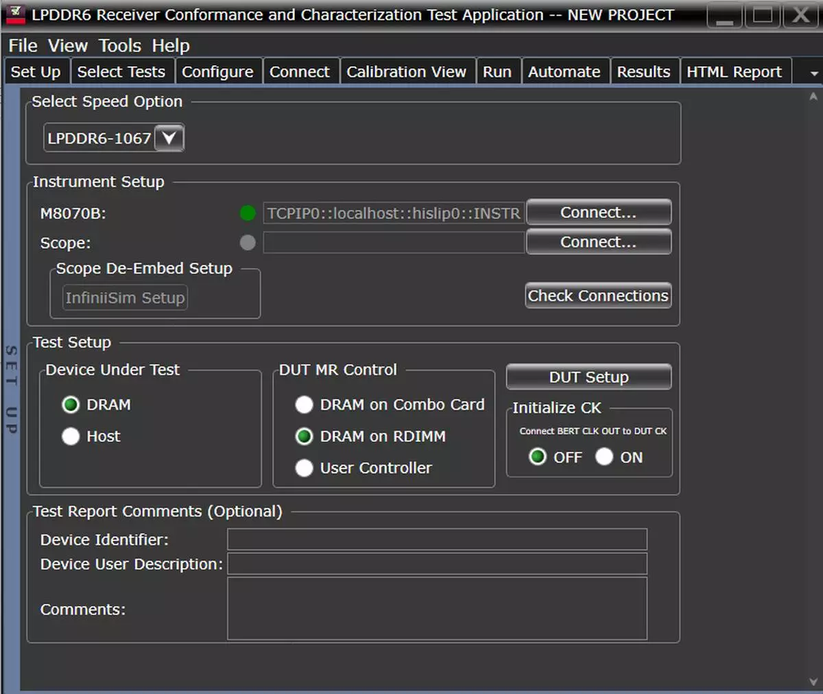Click the gray Scope connection status indicator
823x694 pixels.
coord(248,243)
